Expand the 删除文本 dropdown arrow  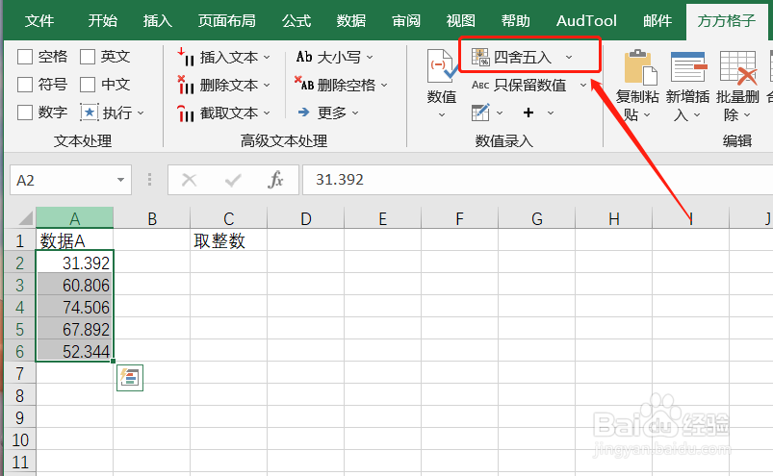click(267, 86)
